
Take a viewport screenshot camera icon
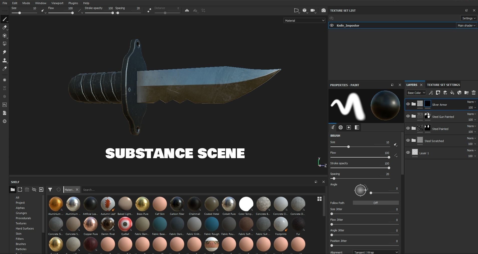tap(324, 11)
